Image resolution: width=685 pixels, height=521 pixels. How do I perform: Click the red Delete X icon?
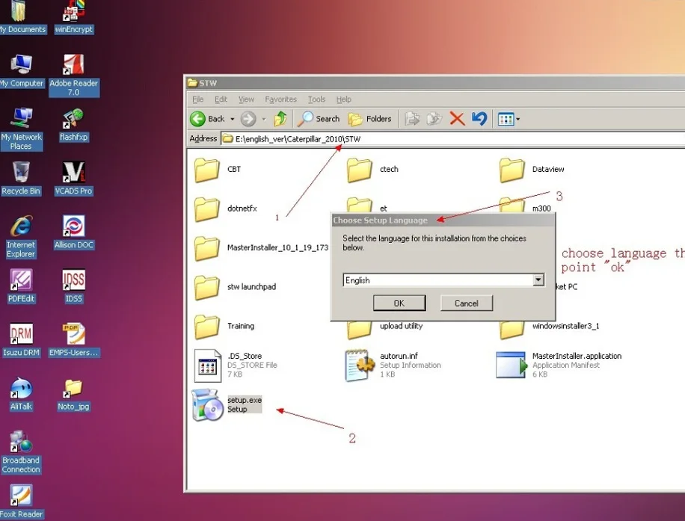[457, 119]
